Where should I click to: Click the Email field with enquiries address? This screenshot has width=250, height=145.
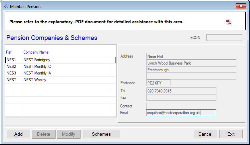coord(181,113)
